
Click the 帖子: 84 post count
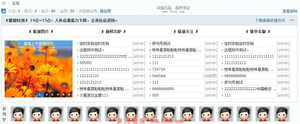tap(48, 11)
